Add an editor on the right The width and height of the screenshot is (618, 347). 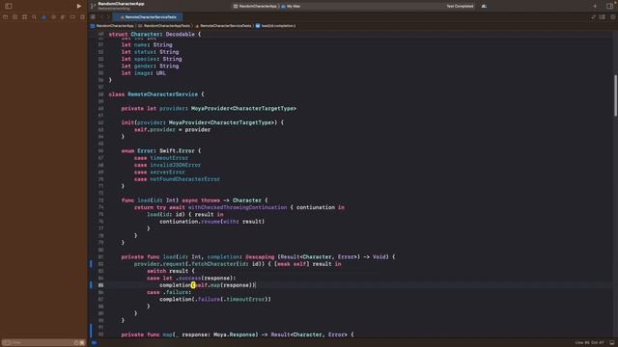pyautogui.click(x=612, y=17)
